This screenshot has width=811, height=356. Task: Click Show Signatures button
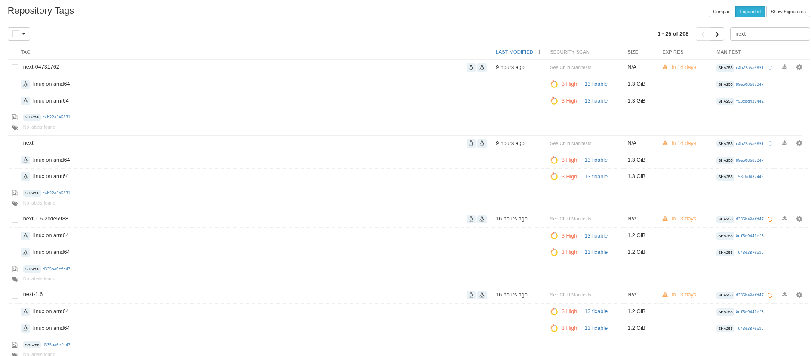tap(788, 12)
